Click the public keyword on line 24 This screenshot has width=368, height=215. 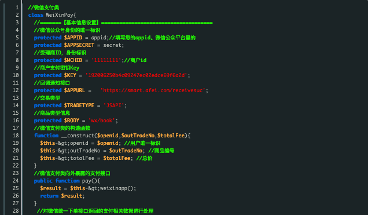(x=43, y=180)
